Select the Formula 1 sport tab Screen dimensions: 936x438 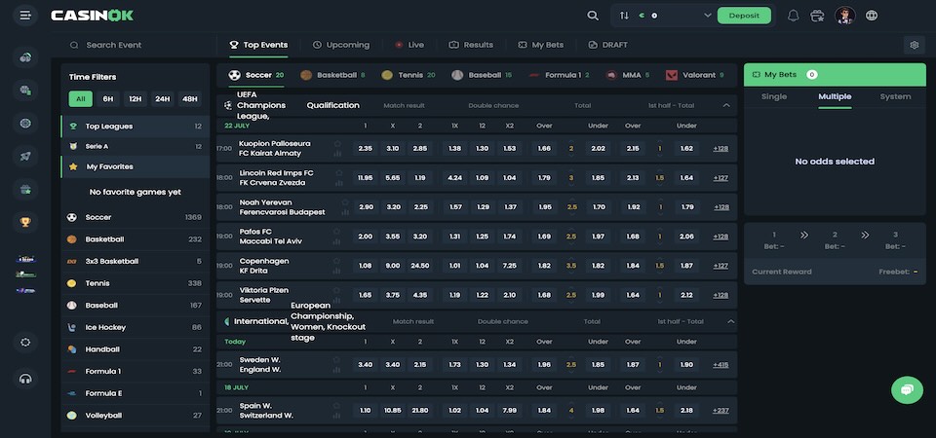[x=559, y=75]
